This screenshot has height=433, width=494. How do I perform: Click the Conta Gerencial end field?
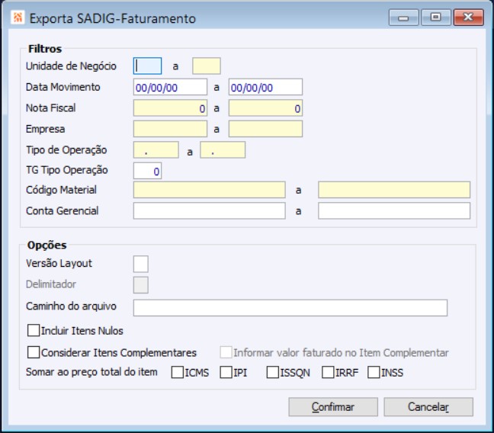pyautogui.click(x=394, y=211)
